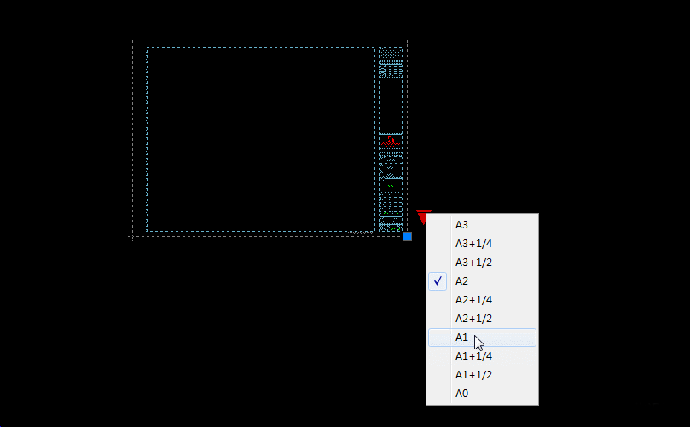Viewport: 690px width, 427px height.
Task: Click the blue square block grip
Action: [x=407, y=237]
